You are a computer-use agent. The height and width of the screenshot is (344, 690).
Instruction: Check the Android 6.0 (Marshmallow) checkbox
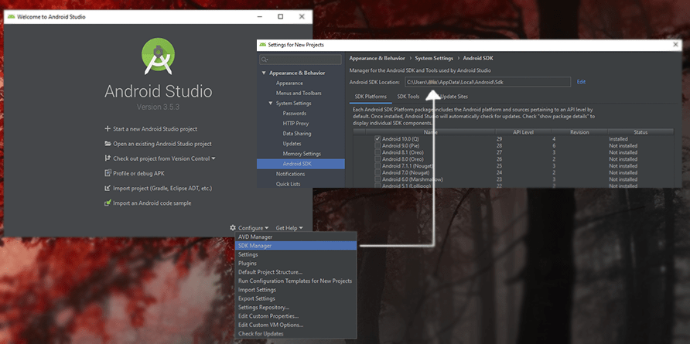coord(377,179)
